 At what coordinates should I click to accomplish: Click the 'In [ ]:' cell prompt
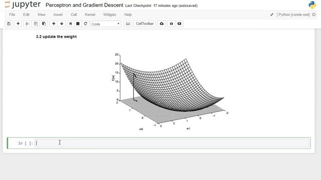26,143
